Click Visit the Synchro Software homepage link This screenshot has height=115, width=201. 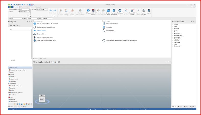pyautogui.click(x=48, y=24)
